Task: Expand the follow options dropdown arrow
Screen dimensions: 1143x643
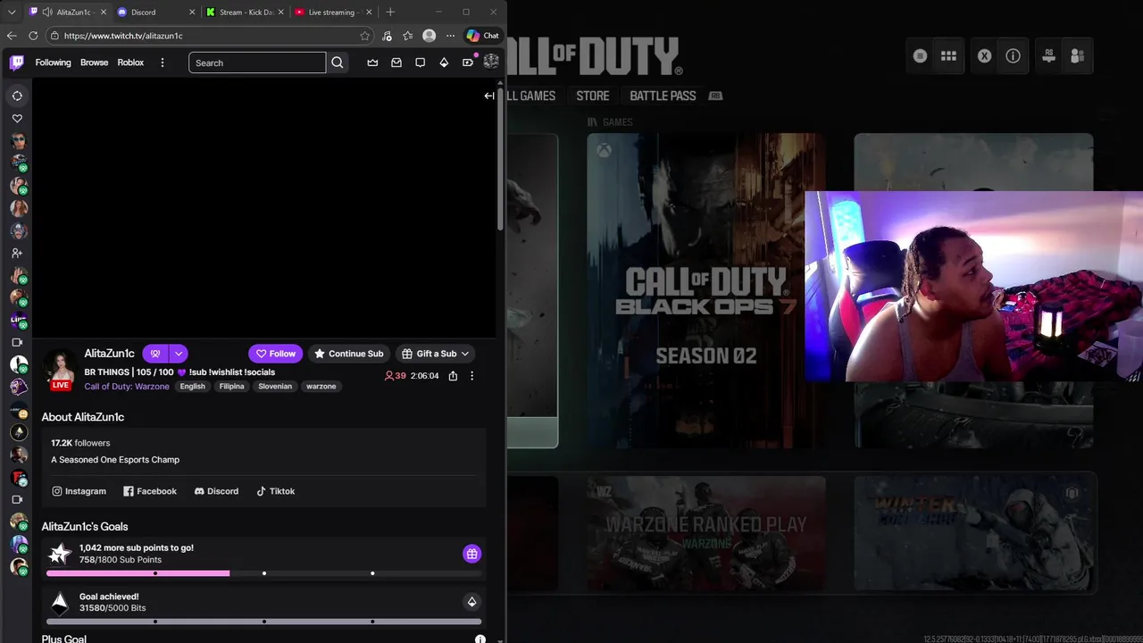Action: pos(179,354)
